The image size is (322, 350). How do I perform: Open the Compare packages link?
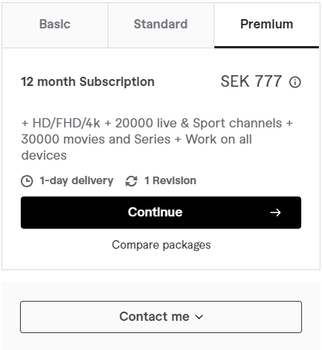(161, 245)
